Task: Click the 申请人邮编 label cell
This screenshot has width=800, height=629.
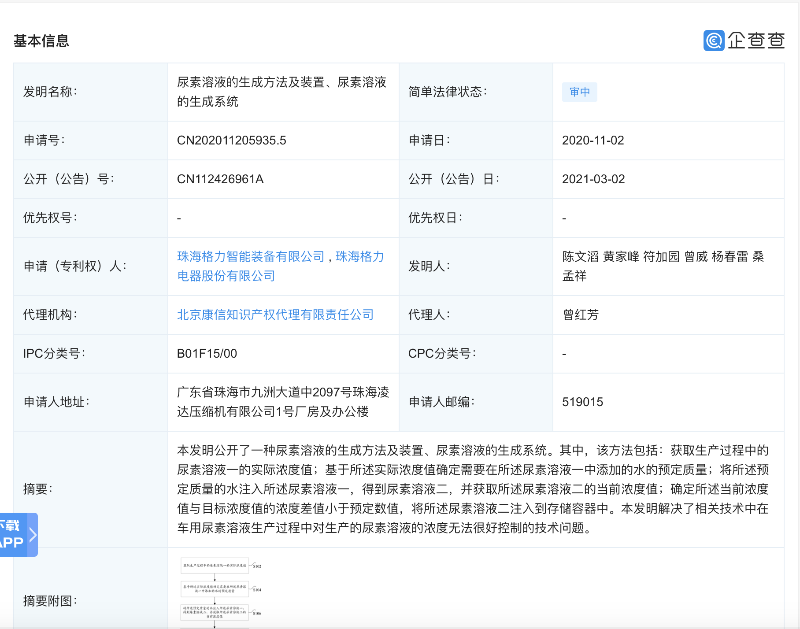Action: (x=476, y=402)
